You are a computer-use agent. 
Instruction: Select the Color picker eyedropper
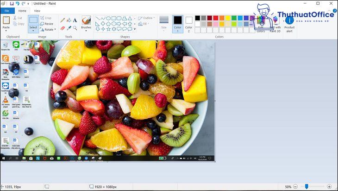pos(69,28)
